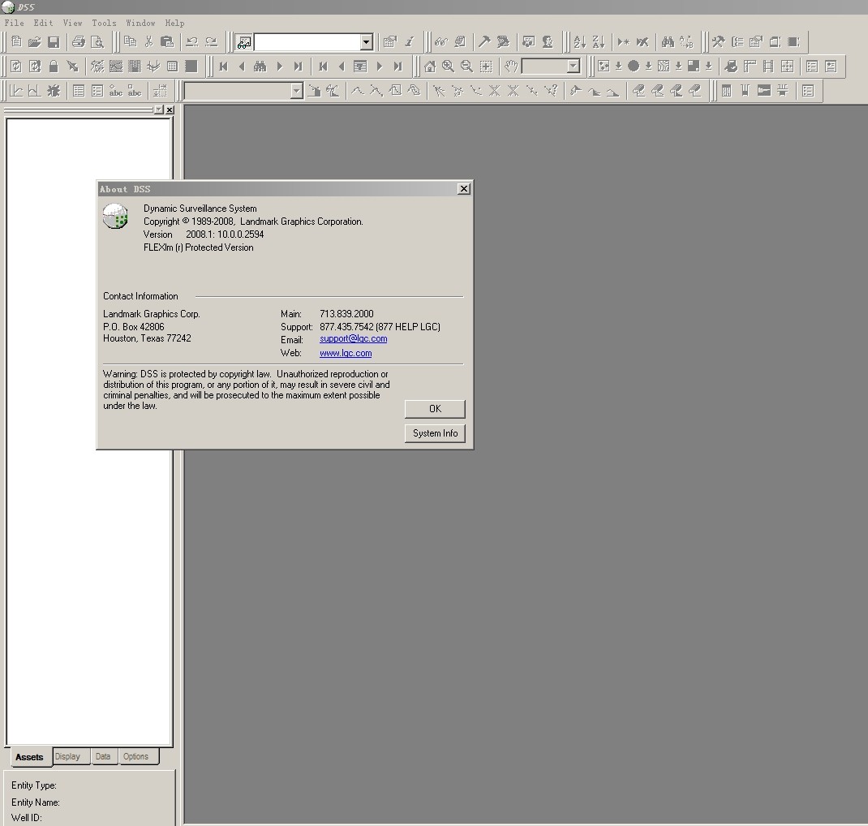The height and width of the screenshot is (826, 868).
Task: Click the down arrow after the bubble map icon
Action: coord(648,67)
